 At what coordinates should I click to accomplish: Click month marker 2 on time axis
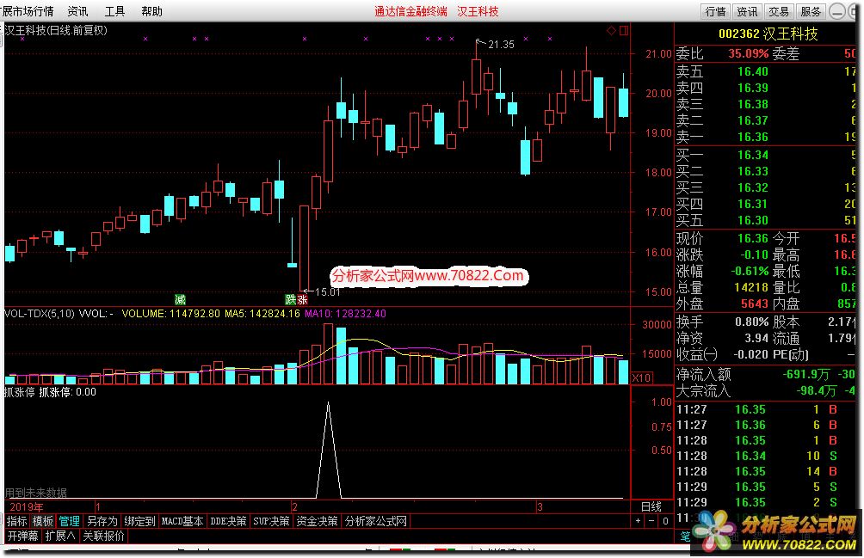point(295,506)
